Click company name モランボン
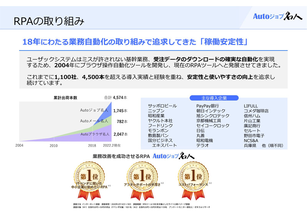This screenshot has width=307, height=214. point(158,131)
